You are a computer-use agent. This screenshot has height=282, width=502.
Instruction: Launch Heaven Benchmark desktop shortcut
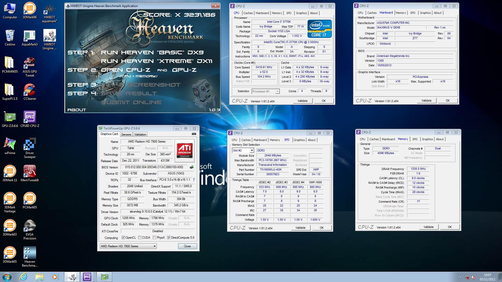pyautogui.click(x=30, y=257)
